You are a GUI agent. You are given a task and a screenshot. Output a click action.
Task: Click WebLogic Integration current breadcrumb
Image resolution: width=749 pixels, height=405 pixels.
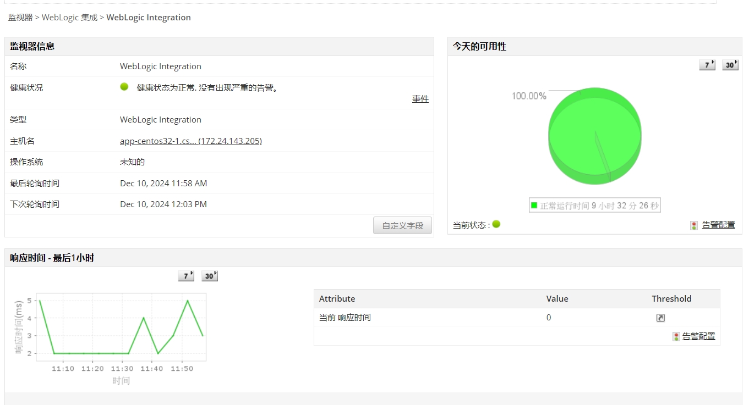pos(149,18)
